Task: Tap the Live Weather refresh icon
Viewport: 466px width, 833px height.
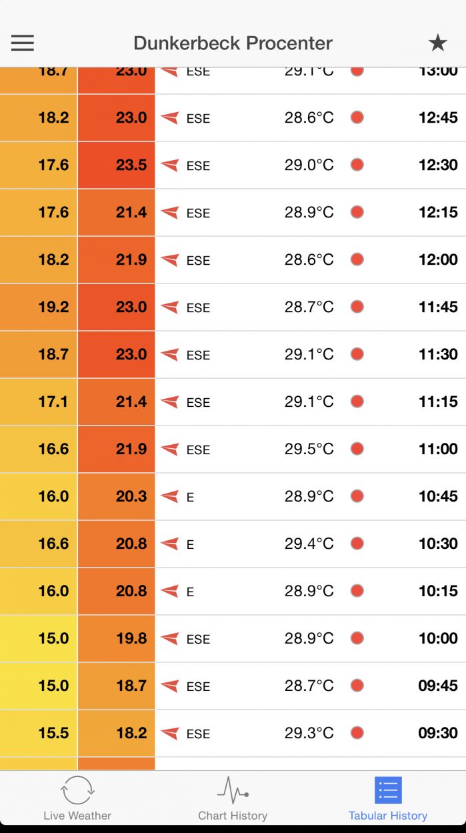Action: (77, 790)
